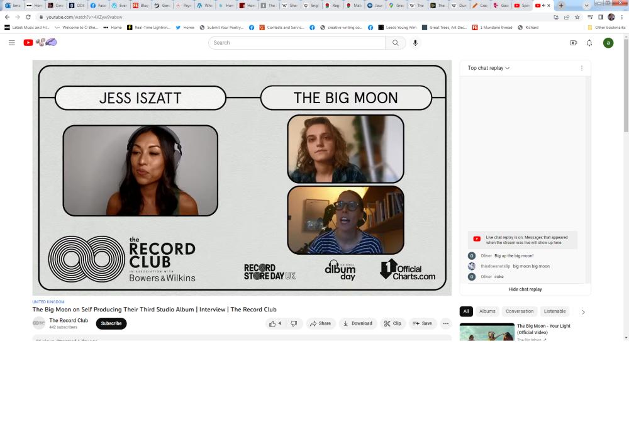Go back in browser history
629x436 pixels.
[7, 17]
